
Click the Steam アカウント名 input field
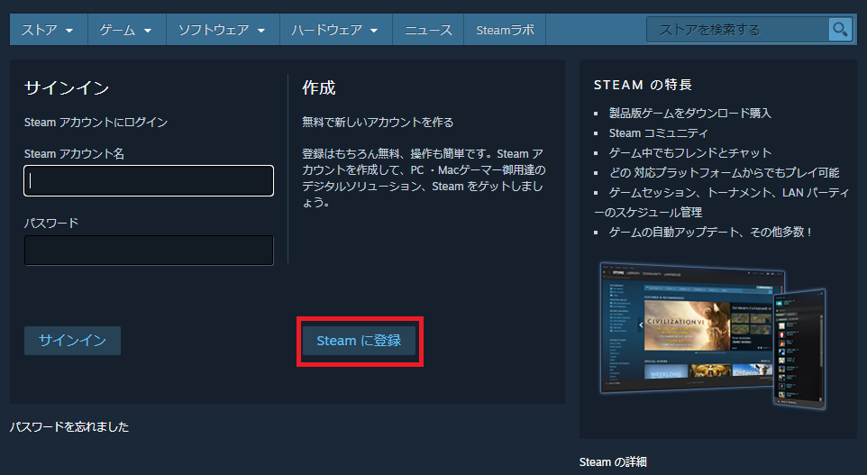149,180
